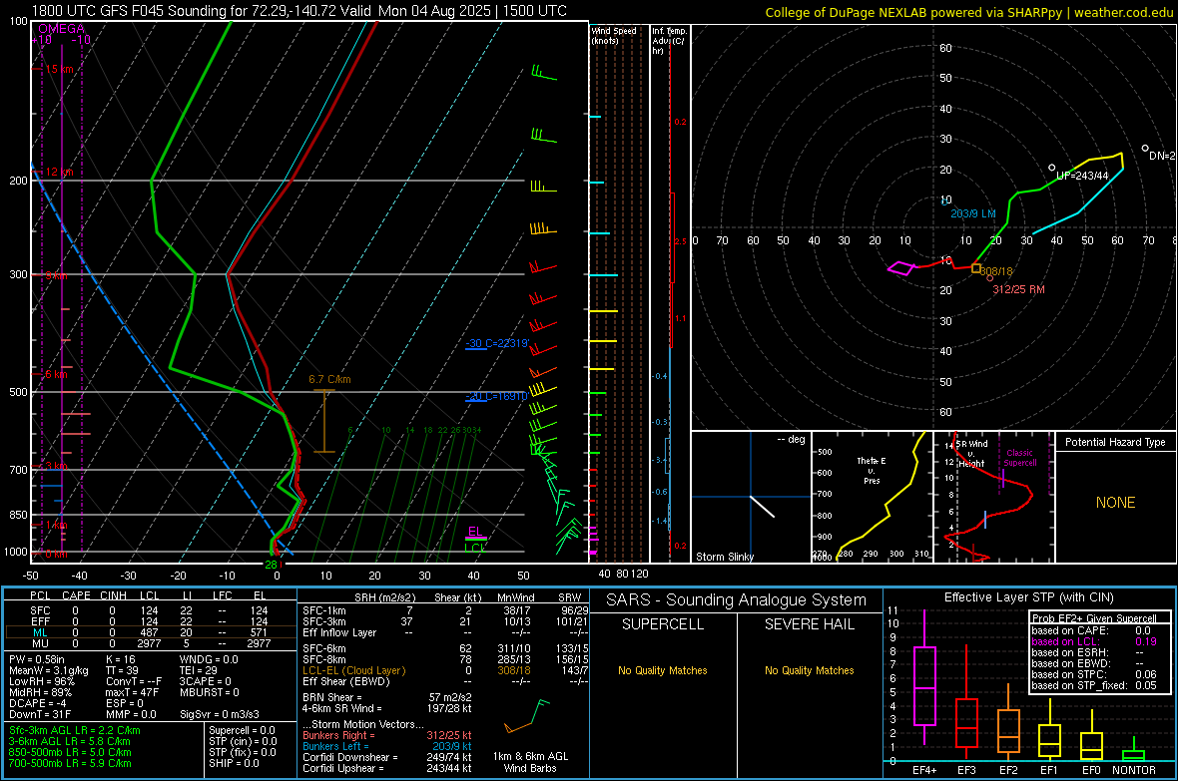
Task: Click the brown 6.7 C/km lapse rate bracket
Action: tap(323, 421)
